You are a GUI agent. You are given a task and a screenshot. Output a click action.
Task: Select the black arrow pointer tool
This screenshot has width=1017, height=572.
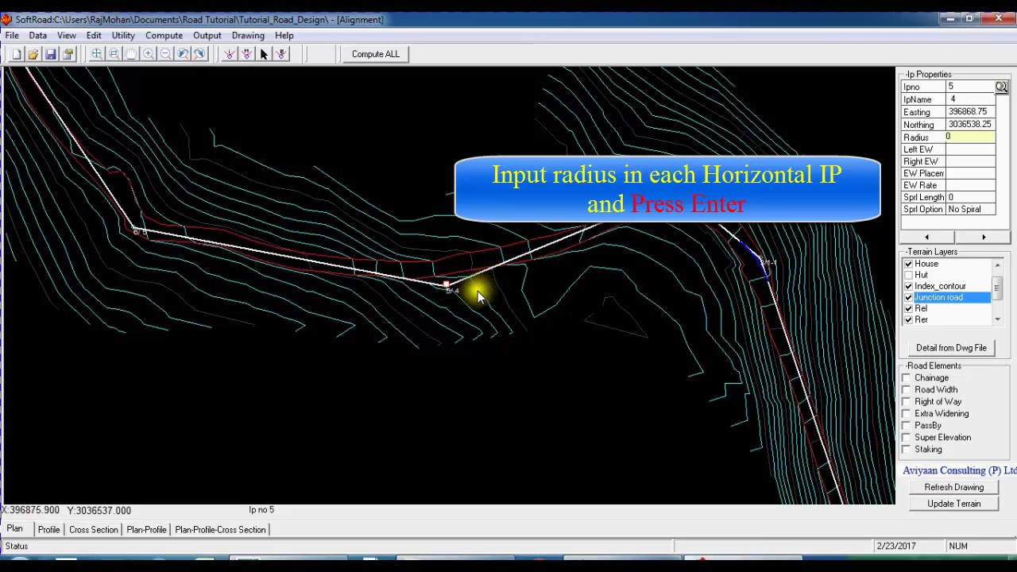coord(264,54)
